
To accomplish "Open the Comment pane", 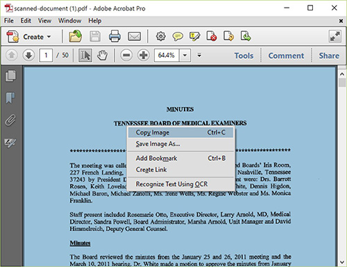I will (286, 55).
